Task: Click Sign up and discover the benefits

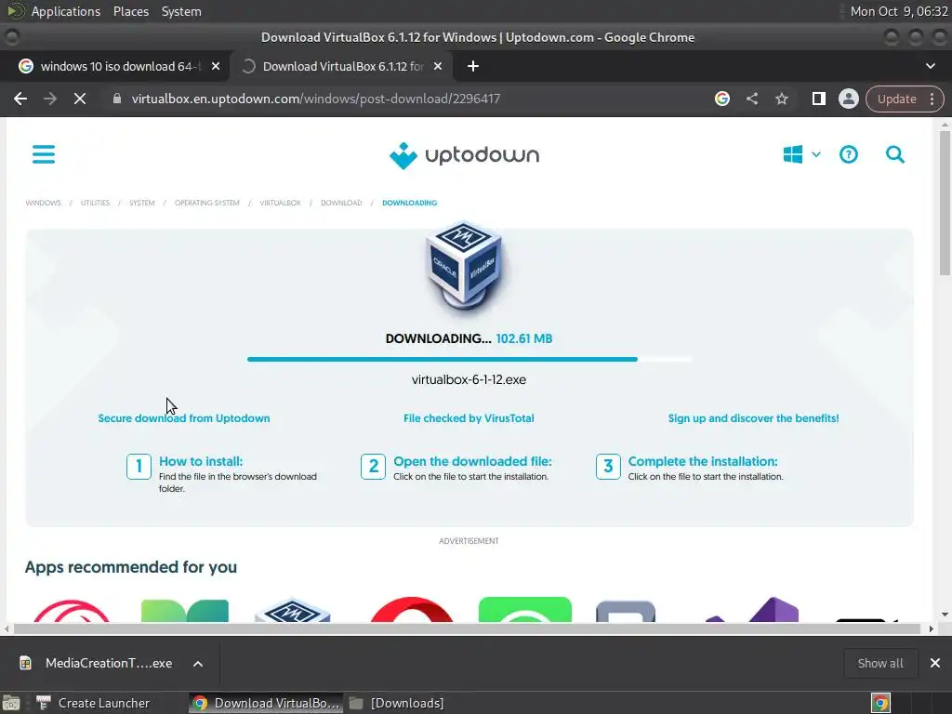Action: 753,418
